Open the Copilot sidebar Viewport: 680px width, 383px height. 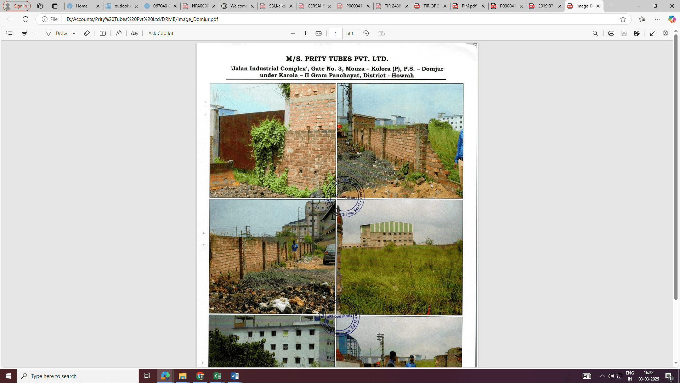672,19
